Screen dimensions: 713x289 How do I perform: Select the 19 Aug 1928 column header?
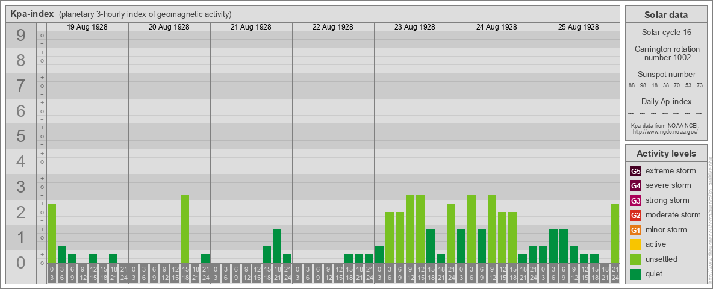tap(87, 27)
